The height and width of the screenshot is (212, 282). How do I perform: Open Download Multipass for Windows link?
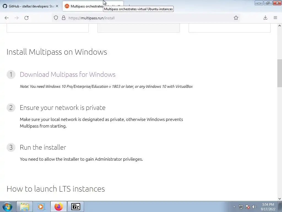point(68,75)
